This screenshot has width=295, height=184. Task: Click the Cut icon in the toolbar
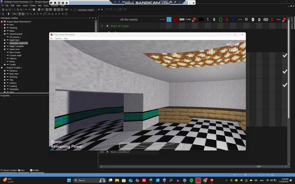(x=14, y=9)
